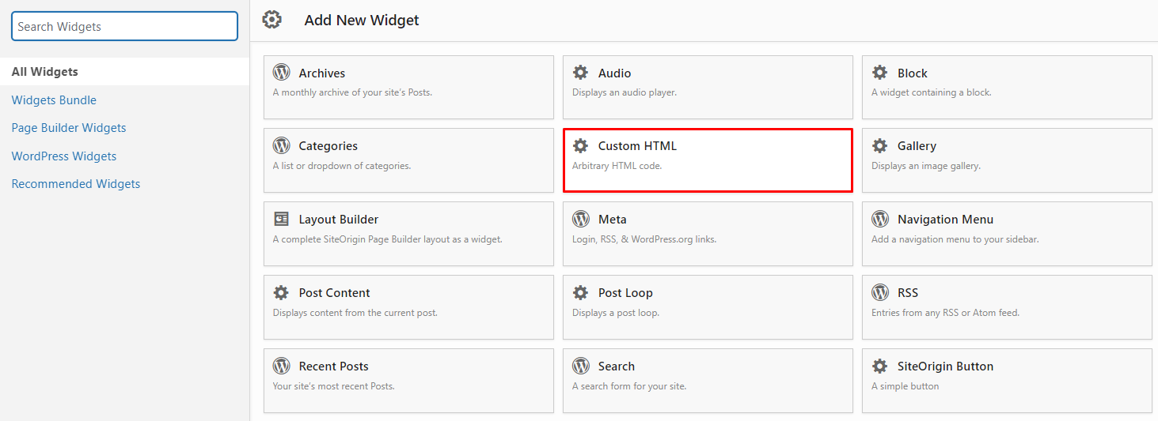This screenshot has height=421, width=1158.
Task: Show Page Builder Widgets list
Action: 69,128
